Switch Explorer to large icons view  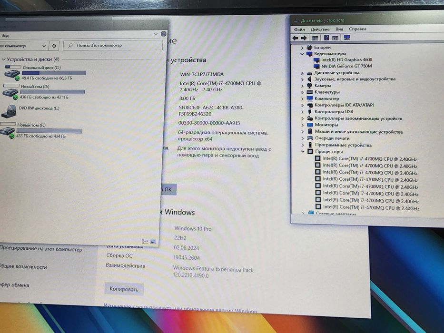click(x=153, y=242)
